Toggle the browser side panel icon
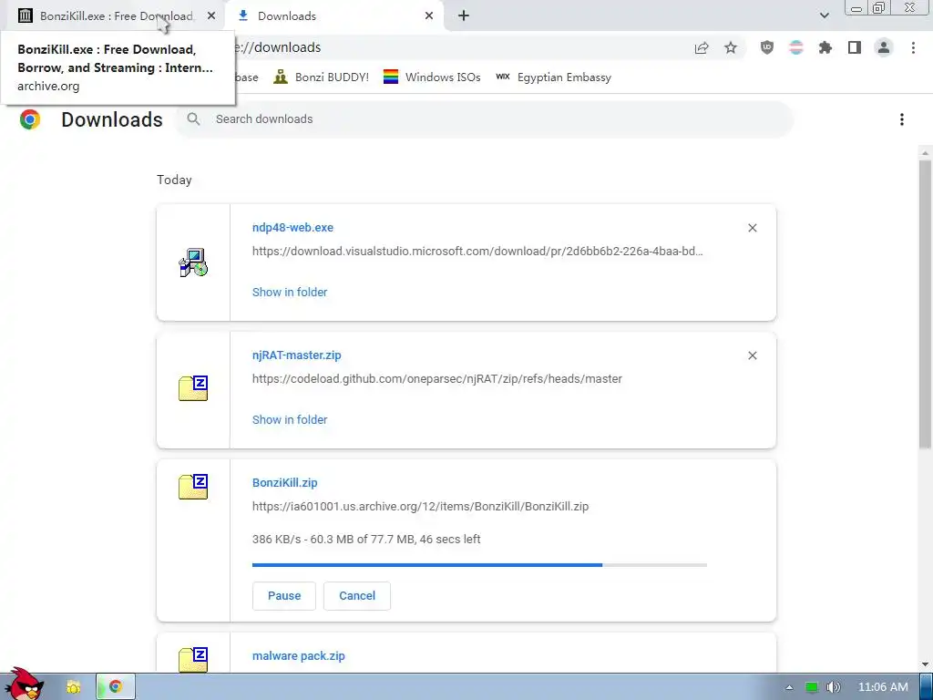Image resolution: width=933 pixels, height=700 pixels. 855,47
